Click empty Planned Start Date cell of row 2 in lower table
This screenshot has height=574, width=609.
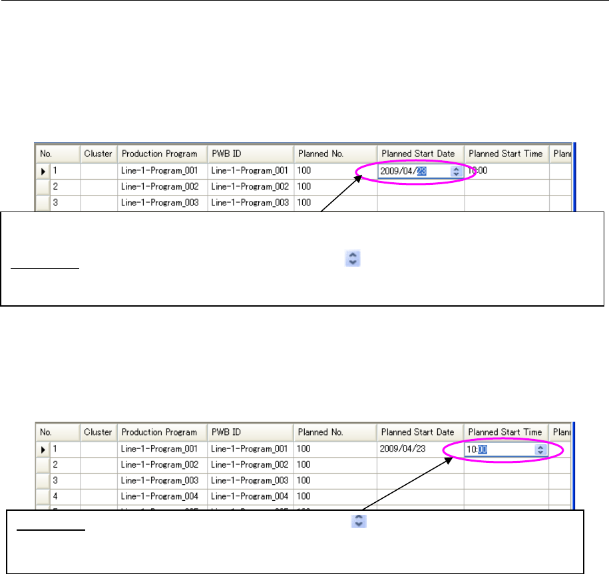click(x=420, y=465)
